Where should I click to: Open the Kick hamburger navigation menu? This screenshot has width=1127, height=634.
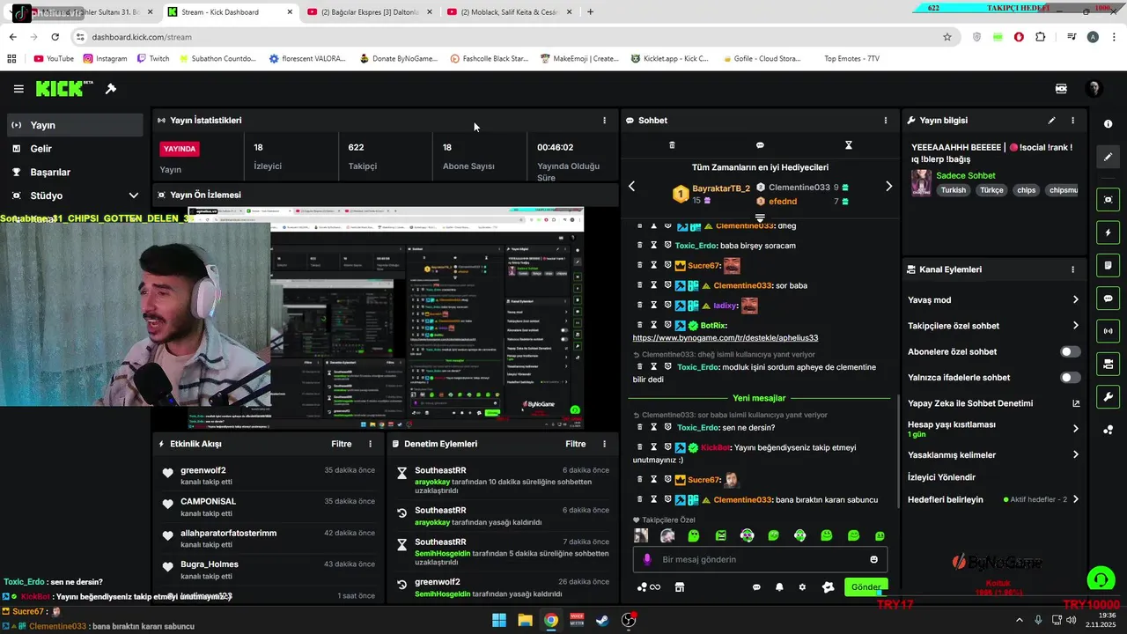[18, 89]
